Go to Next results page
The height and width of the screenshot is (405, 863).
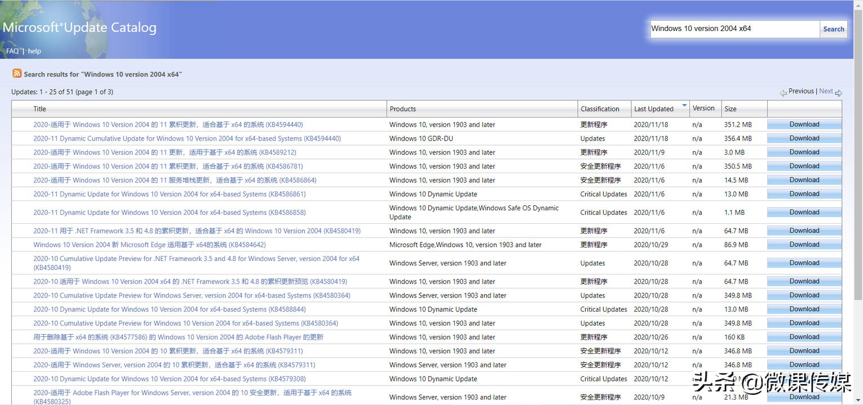pyautogui.click(x=826, y=91)
